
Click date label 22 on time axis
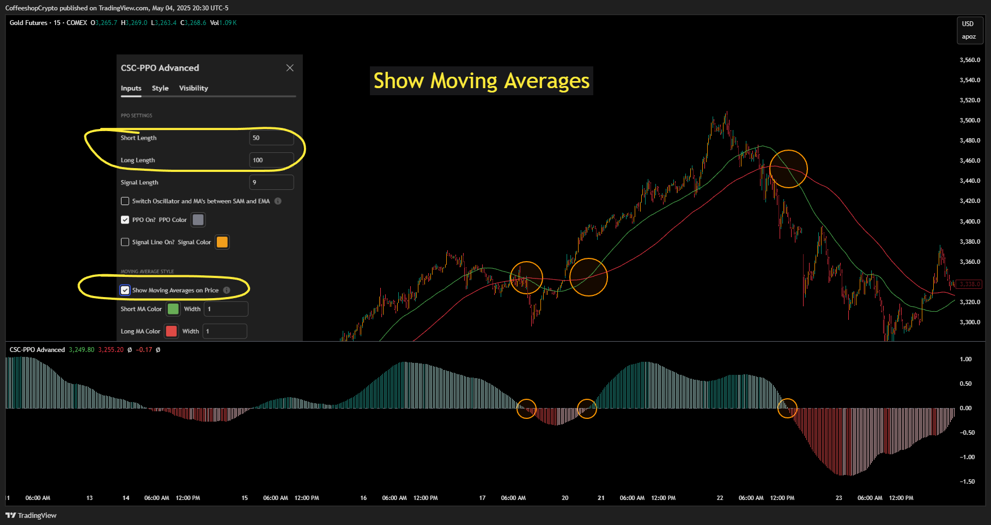720,498
